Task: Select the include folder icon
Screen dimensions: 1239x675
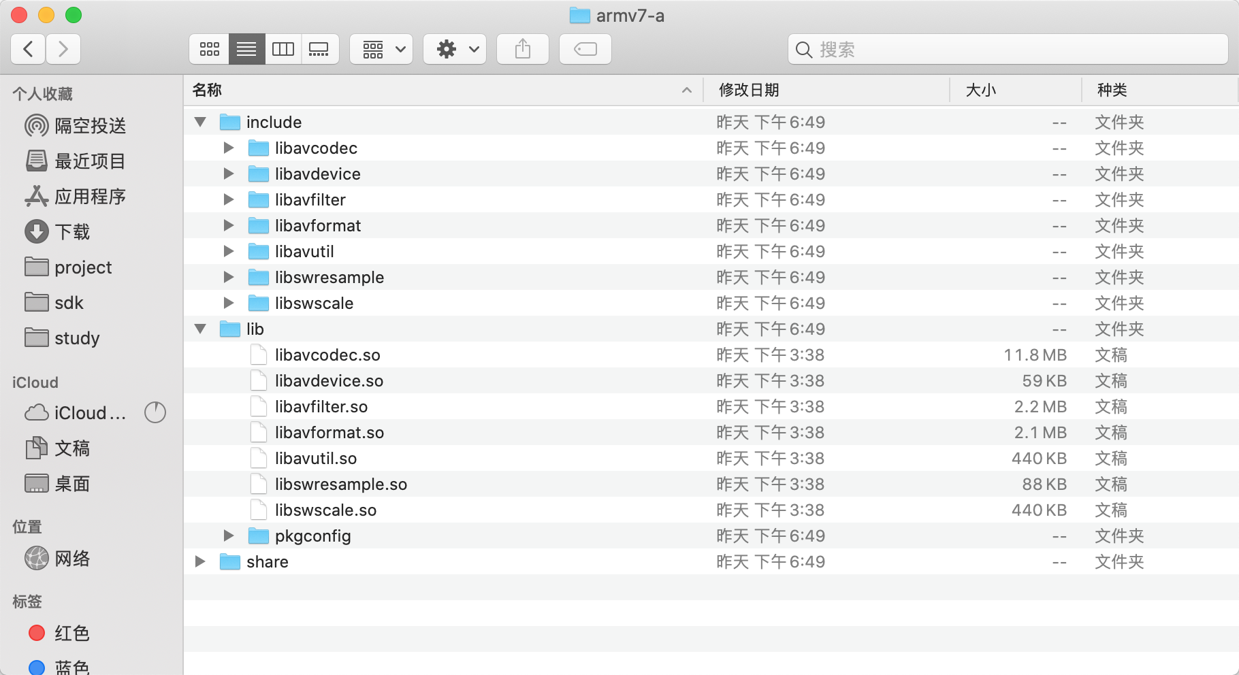Action: (230, 122)
